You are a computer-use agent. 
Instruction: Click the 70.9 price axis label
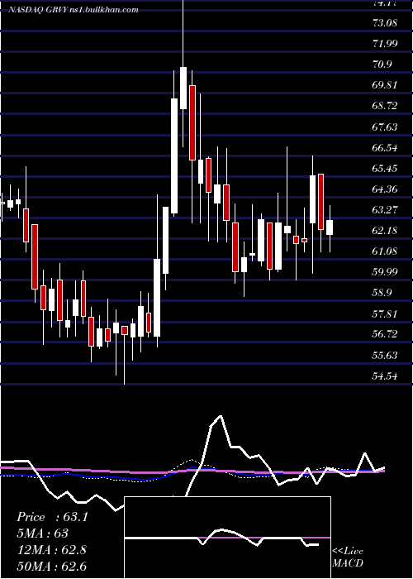(x=382, y=65)
